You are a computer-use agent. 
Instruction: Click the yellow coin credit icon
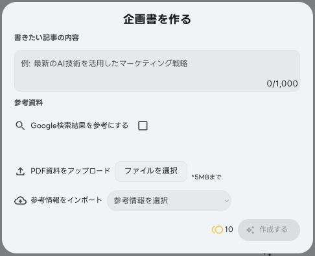pos(217,229)
